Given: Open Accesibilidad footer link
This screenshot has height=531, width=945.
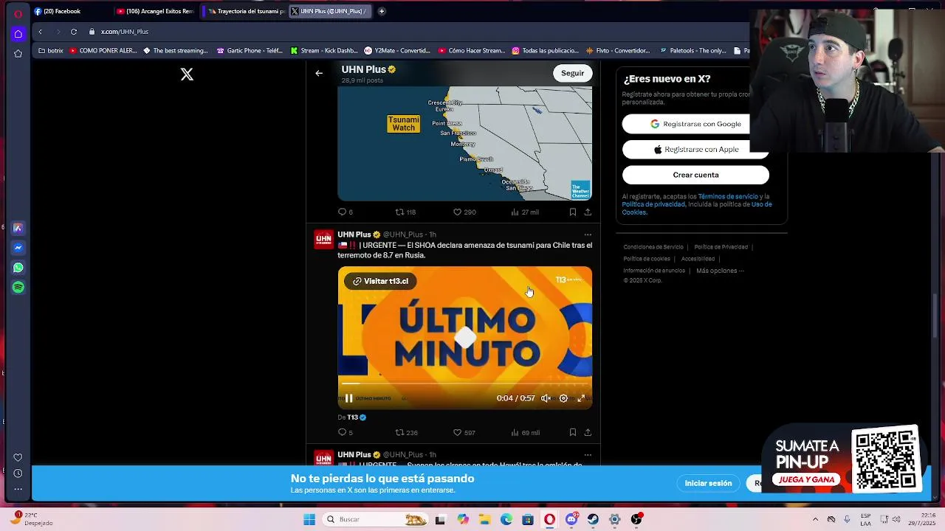Looking at the screenshot, I should (698, 259).
